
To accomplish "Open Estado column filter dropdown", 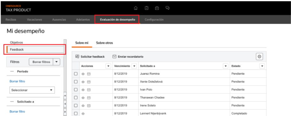I will click(262, 66).
